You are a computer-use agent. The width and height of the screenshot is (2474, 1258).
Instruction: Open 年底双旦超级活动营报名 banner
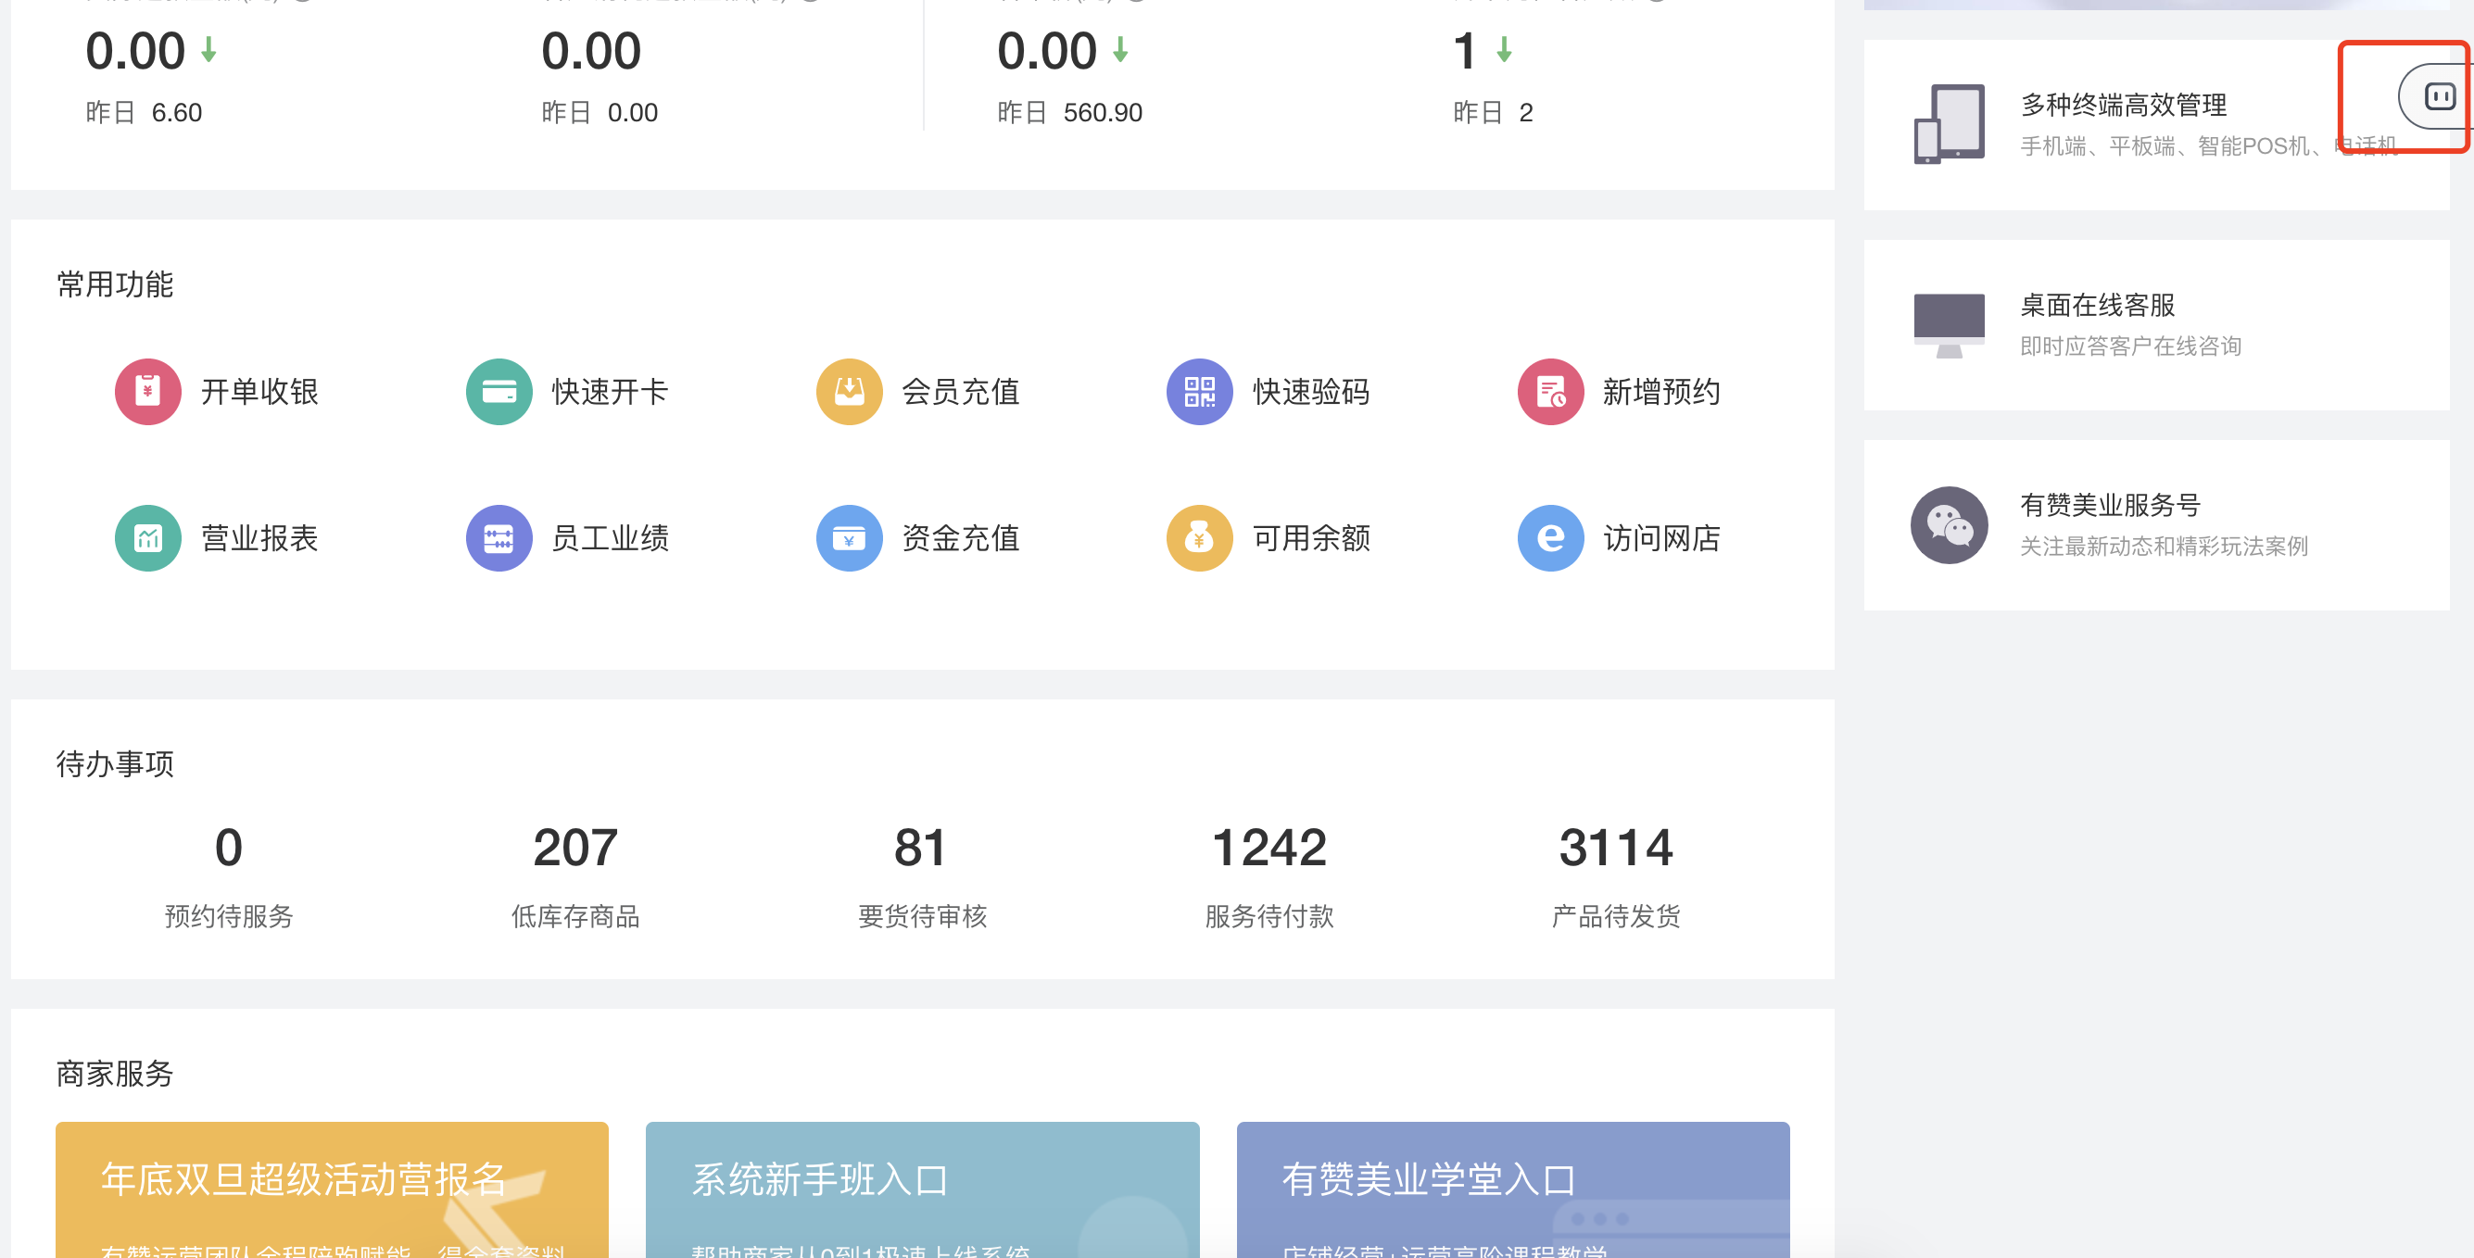[332, 1189]
